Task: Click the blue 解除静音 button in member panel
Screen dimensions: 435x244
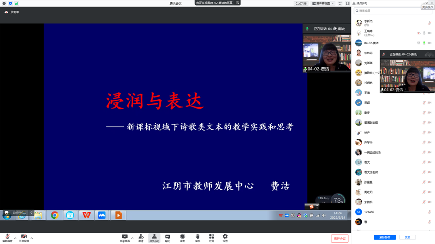Action: tap(384, 237)
